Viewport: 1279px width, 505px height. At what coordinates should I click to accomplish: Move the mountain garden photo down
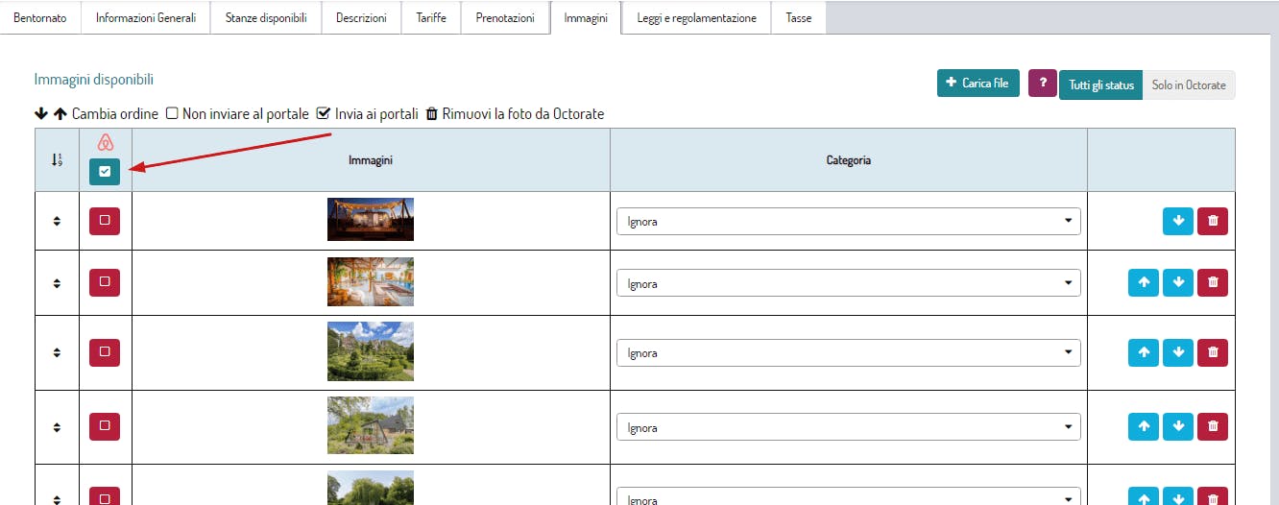pyautogui.click(x=1178, y=352)
